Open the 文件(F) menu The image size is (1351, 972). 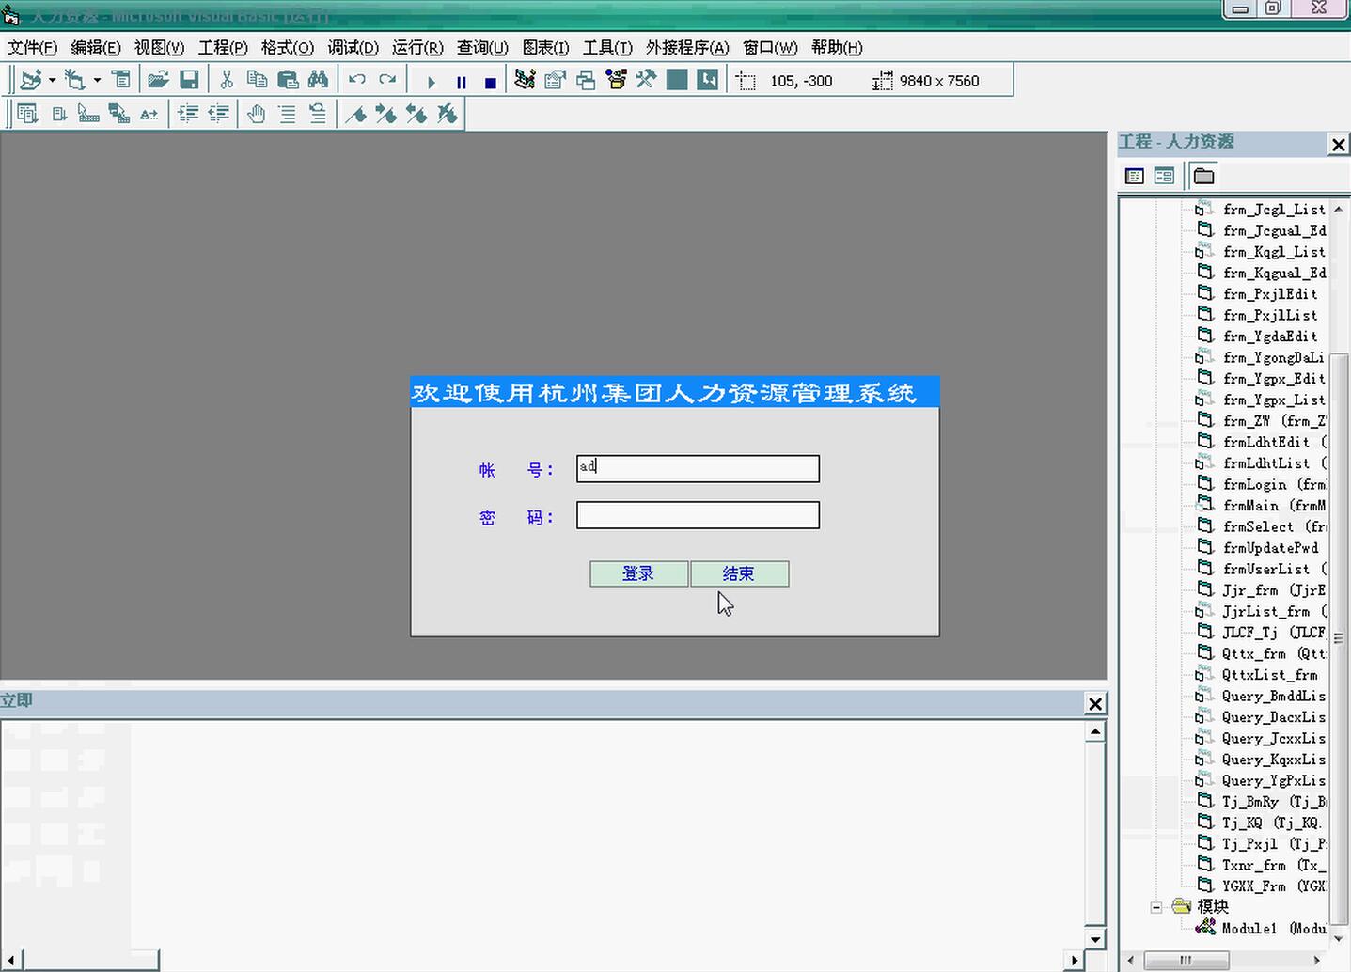(x=32, y=47)
